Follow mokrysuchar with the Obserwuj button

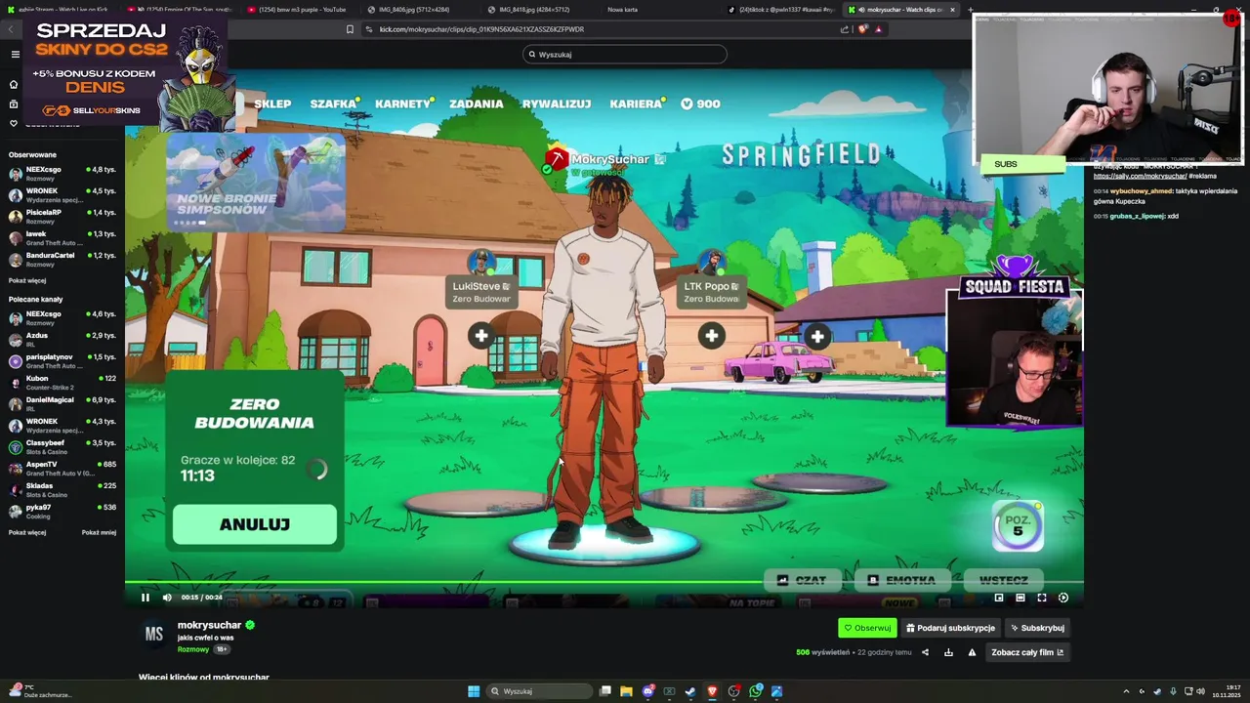click(867, 628)
